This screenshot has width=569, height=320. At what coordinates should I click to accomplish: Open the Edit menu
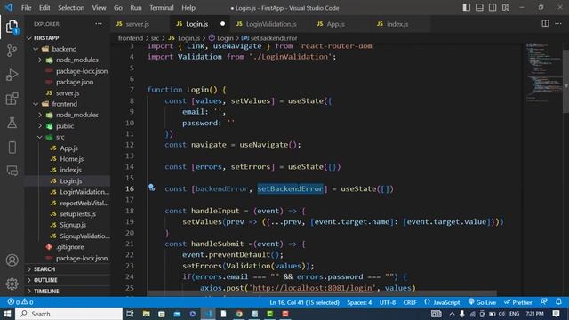(44, 8)
